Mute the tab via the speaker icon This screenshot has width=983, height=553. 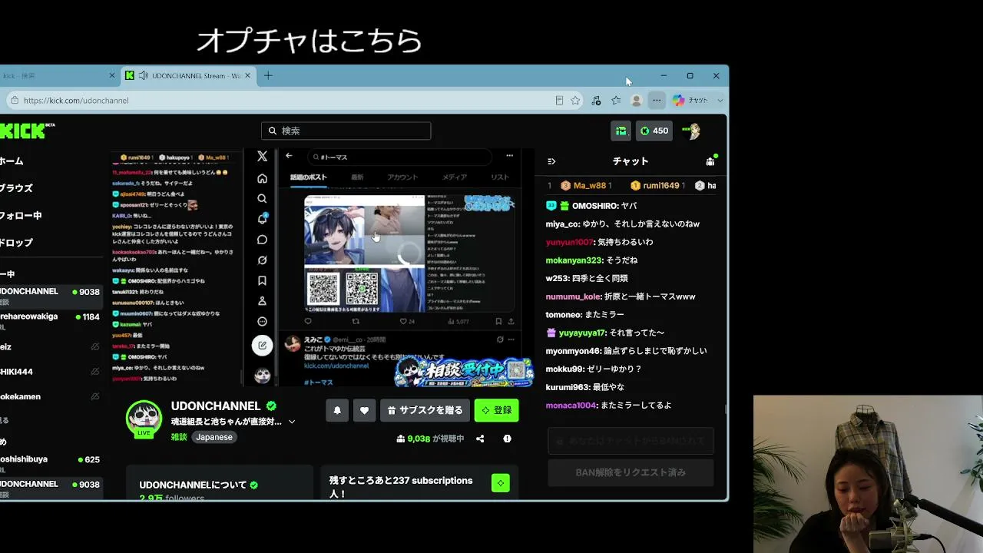[144, 75]
